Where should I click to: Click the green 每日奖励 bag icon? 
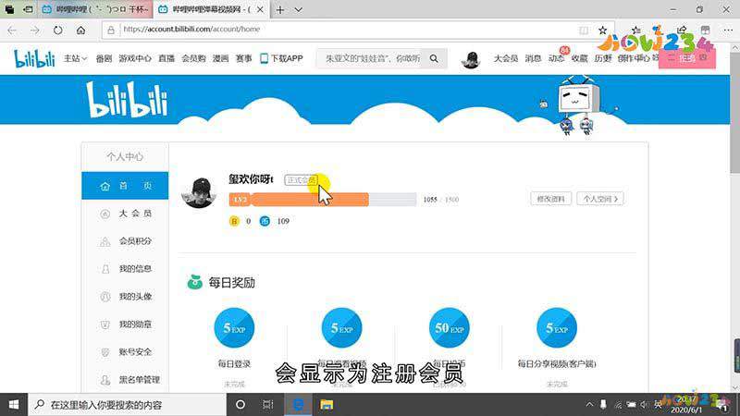[x=194, y=282]
